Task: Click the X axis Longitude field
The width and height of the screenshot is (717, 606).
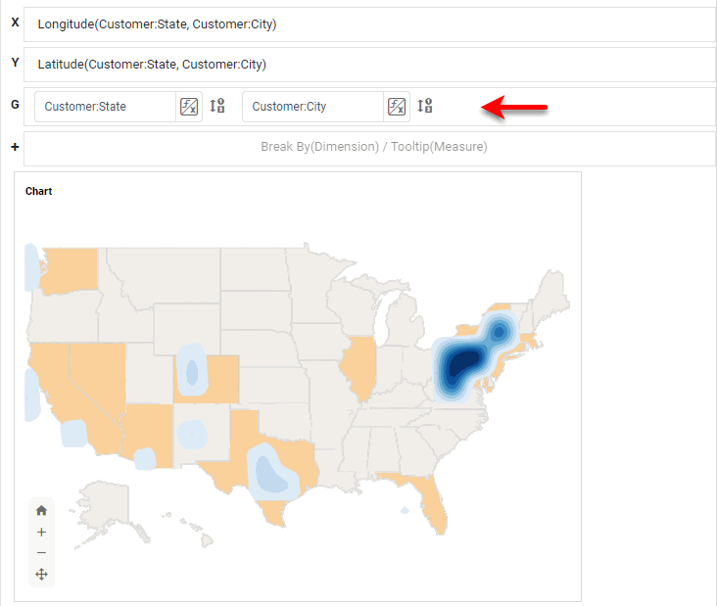Action: coord(369,24)
